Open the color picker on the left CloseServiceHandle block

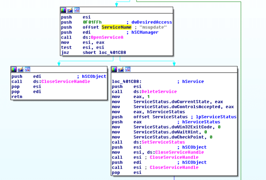click(x=14, y=70)
